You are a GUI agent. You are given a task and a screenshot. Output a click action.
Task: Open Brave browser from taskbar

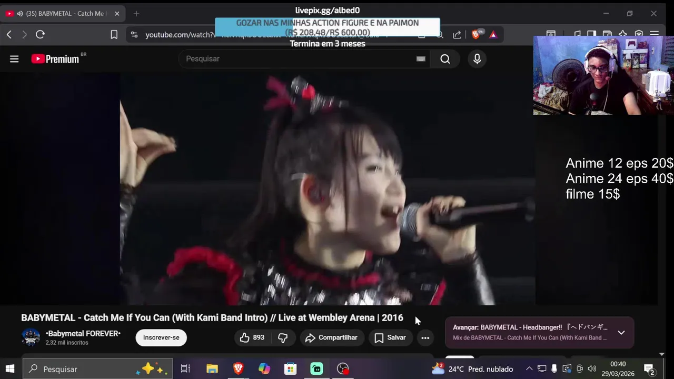(238, 369)
